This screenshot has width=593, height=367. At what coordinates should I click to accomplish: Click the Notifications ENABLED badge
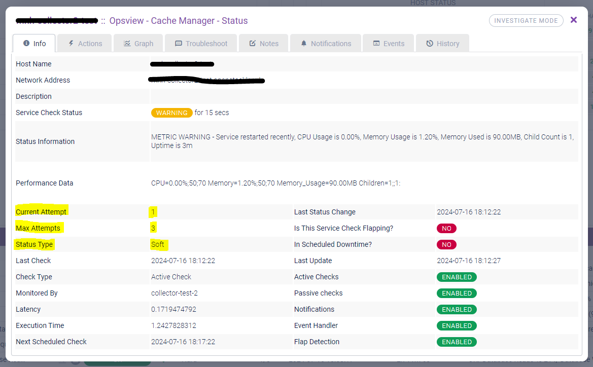[457, 309]
